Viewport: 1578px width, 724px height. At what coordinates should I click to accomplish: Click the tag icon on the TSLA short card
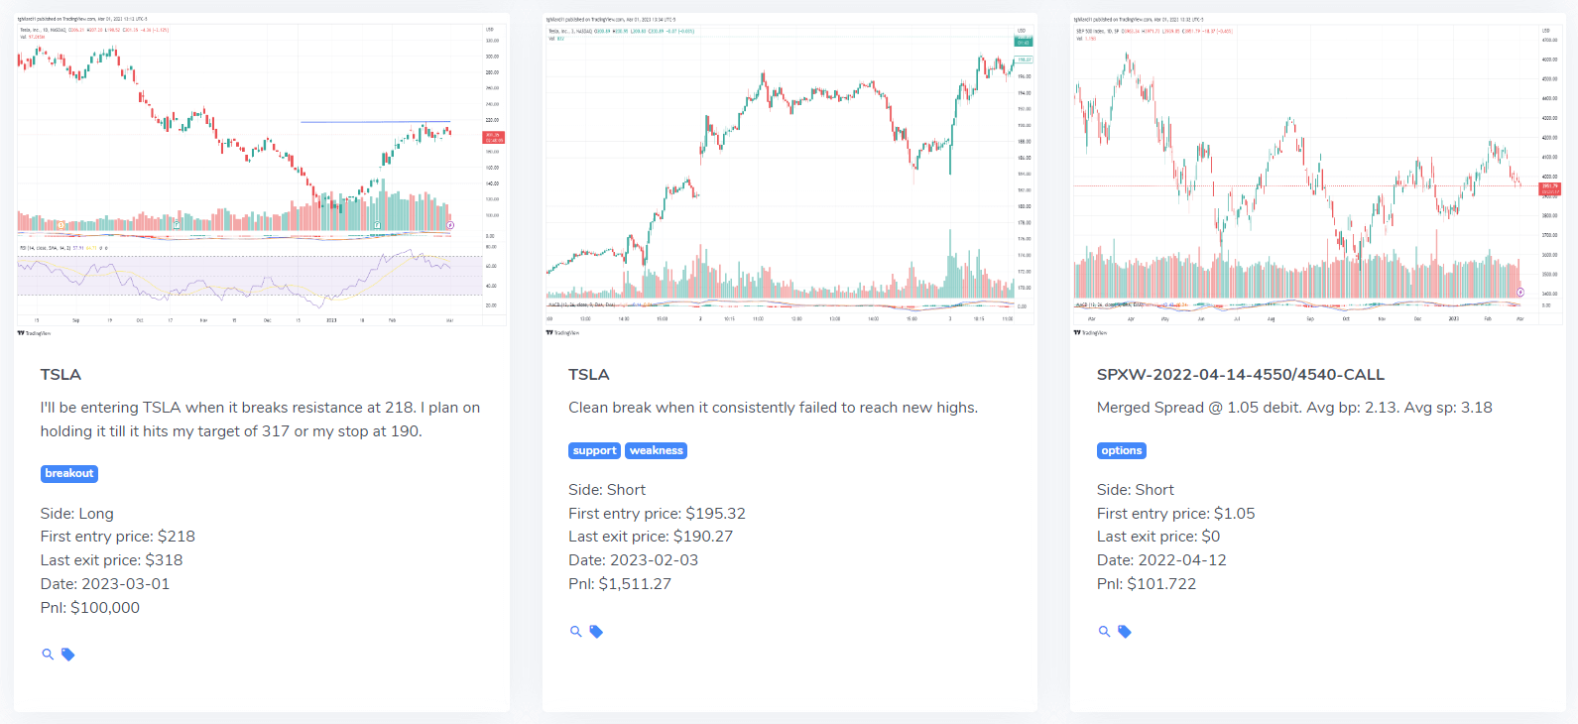(596, 632)
